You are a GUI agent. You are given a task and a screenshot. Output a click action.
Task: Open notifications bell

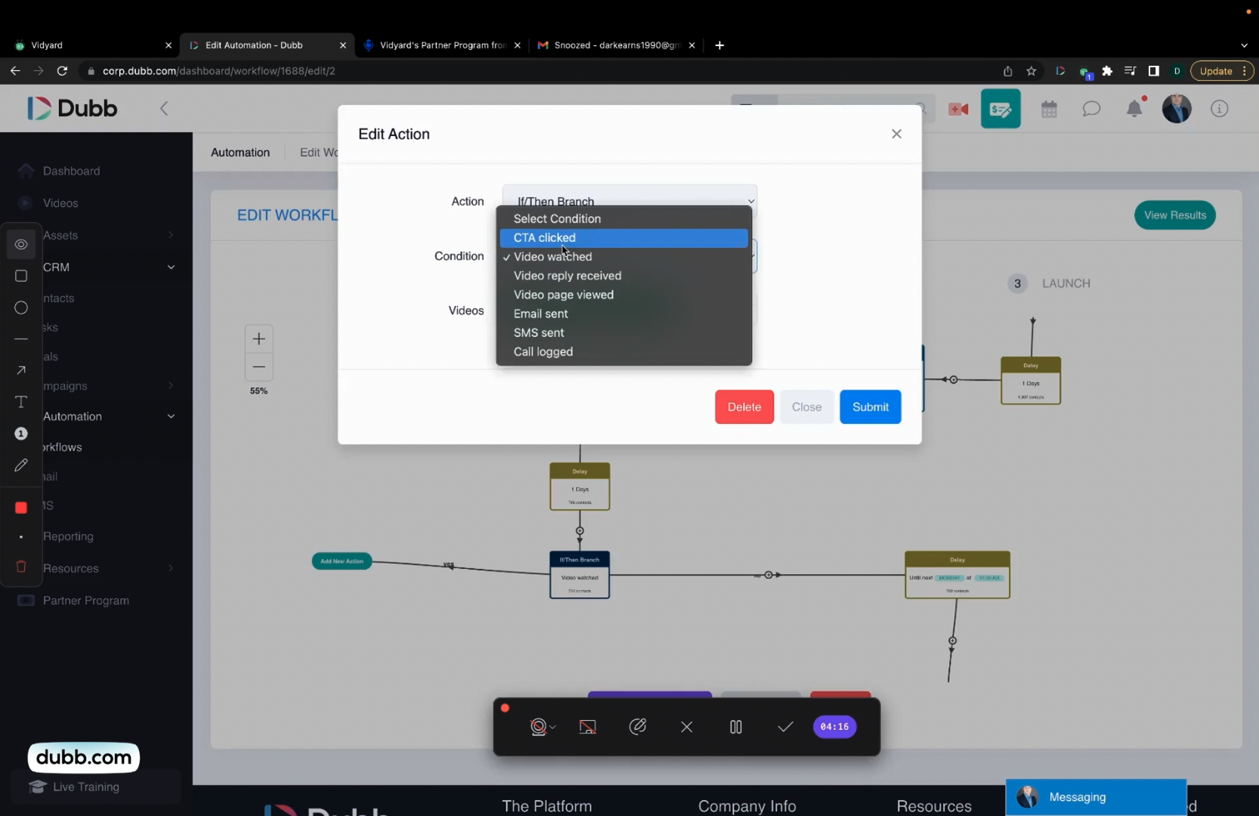coord(1134,109)
